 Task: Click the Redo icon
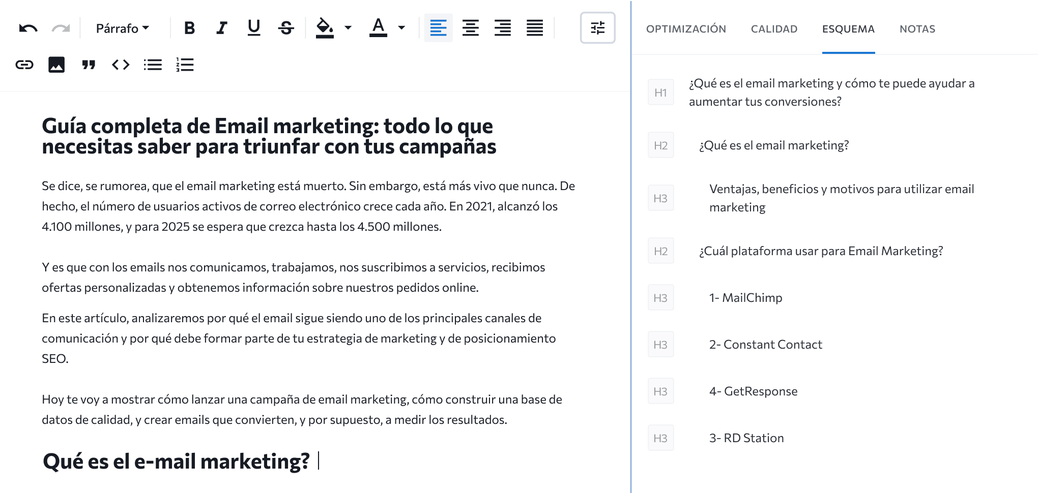click(x=61, y=28)
